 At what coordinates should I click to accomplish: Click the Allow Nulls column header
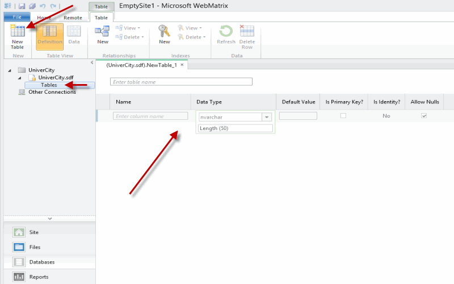click(x=424, y=102)
